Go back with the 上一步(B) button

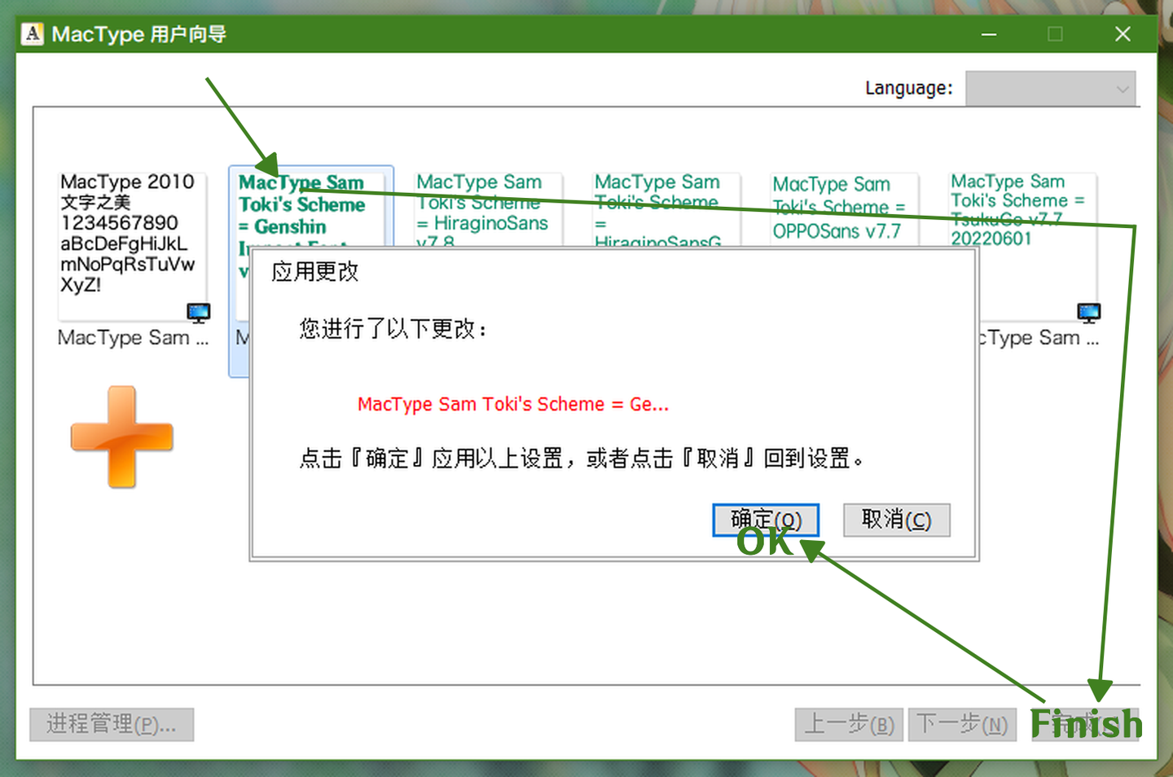click(849, 724)
